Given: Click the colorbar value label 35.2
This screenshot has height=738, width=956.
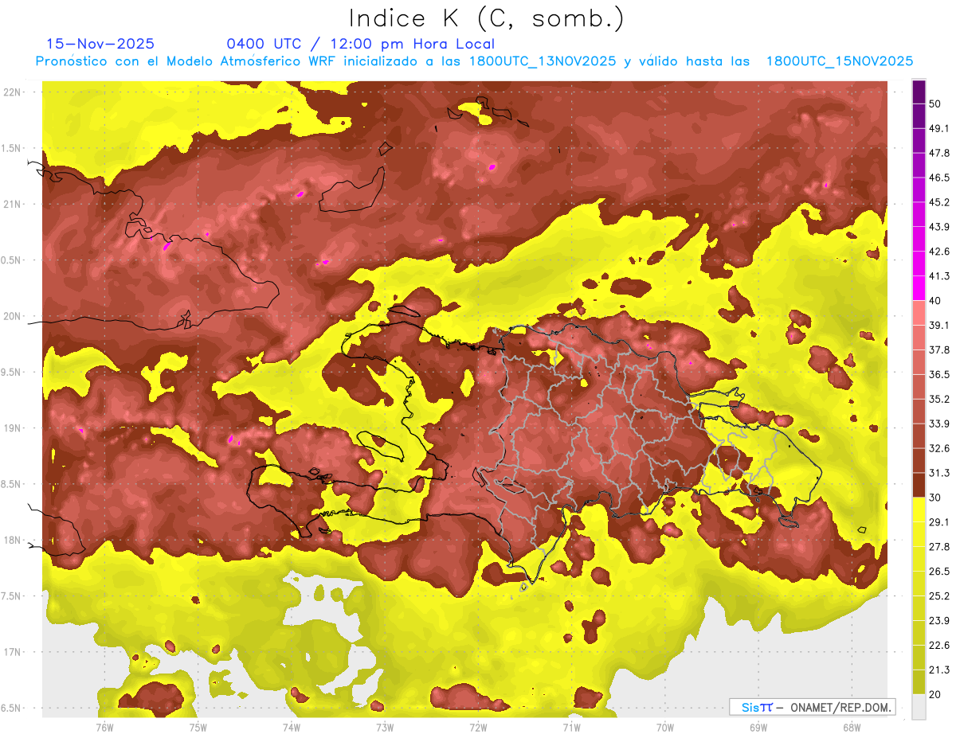Looking at the screenshot, I should [x=938, y=399].
